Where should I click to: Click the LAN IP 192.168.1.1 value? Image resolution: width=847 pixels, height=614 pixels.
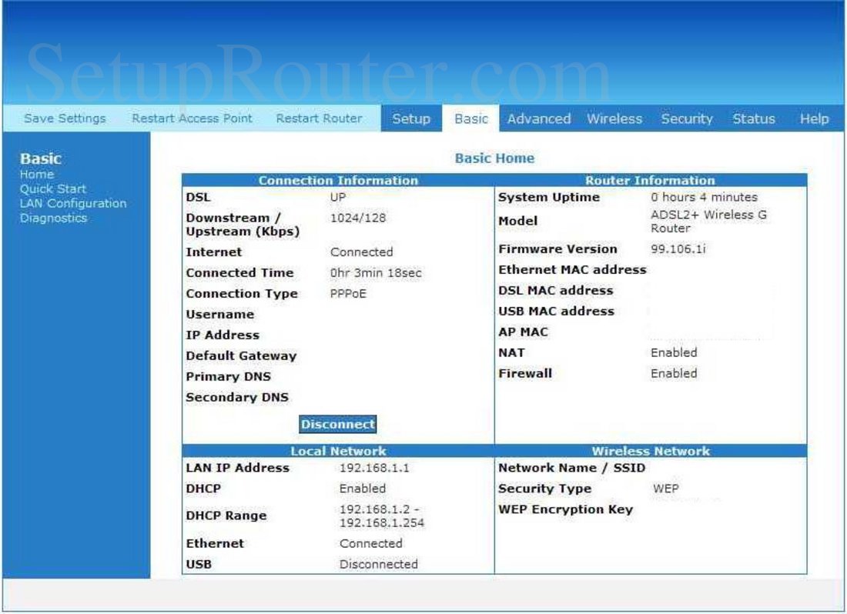coord(373,468)
